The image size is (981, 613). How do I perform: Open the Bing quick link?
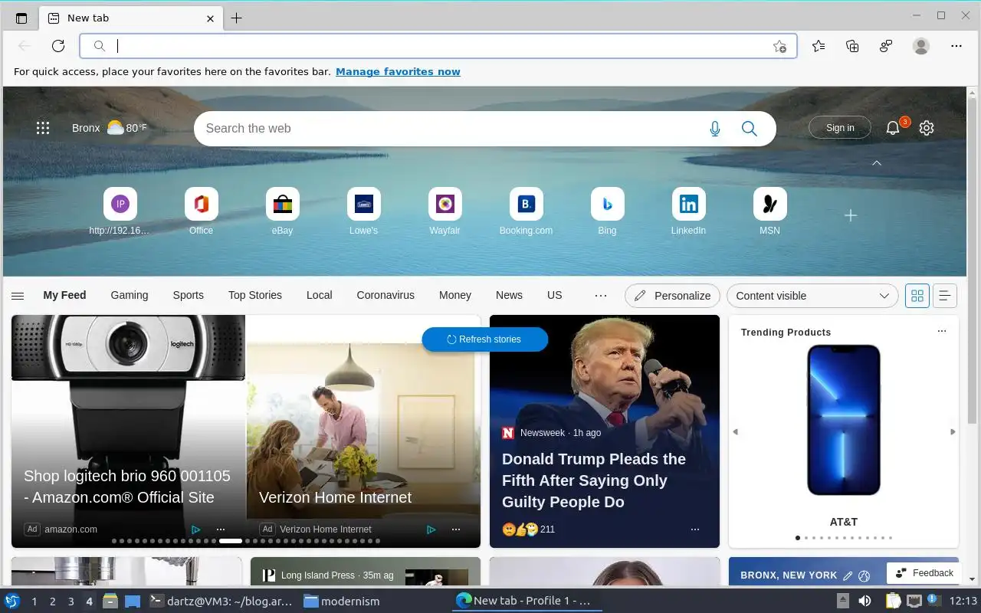pos(608,211)
